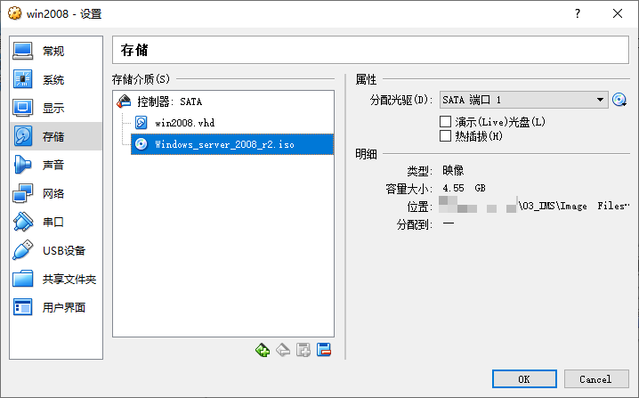Viewport: 639px width, 398px height.
Task: Click the 映像 type value
Action: pos(453,170)
